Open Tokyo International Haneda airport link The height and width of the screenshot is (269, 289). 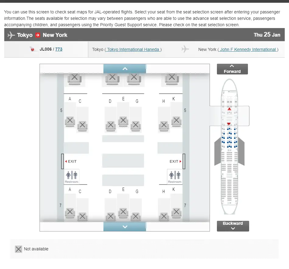pos(133,49)
